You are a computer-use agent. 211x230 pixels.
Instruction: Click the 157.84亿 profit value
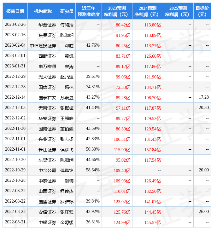point(153,150)
